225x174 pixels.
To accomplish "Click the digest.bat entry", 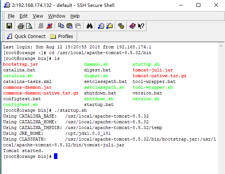I will (97, 70).
